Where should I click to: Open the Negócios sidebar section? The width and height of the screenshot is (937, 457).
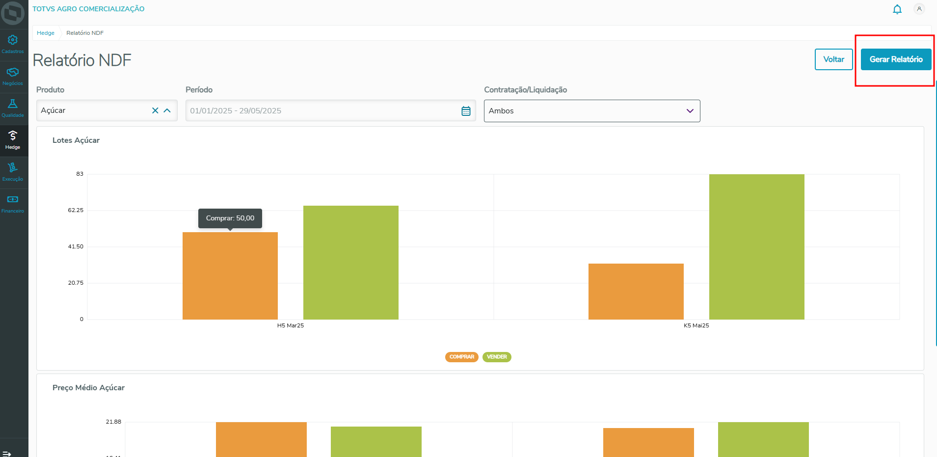tap(13, 77)
